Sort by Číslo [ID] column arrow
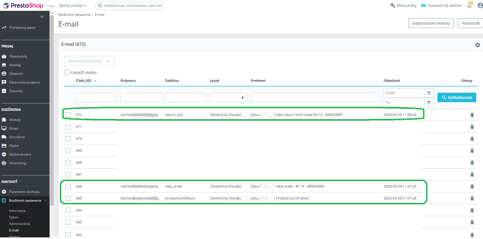 [95, 80]
